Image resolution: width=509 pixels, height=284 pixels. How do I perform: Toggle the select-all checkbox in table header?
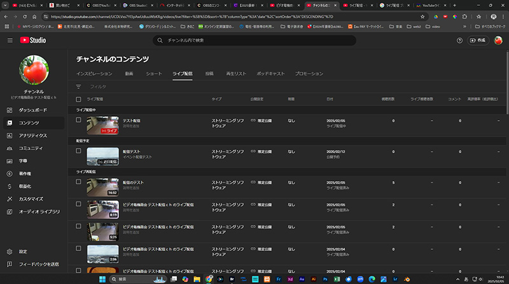click(79, 99)
